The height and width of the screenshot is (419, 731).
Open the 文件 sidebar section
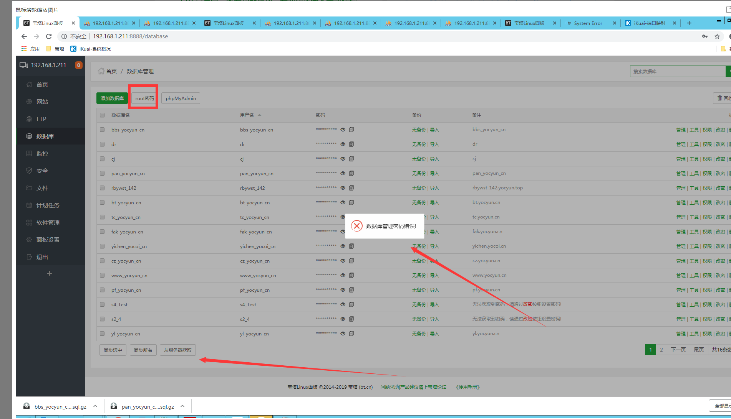42,188
